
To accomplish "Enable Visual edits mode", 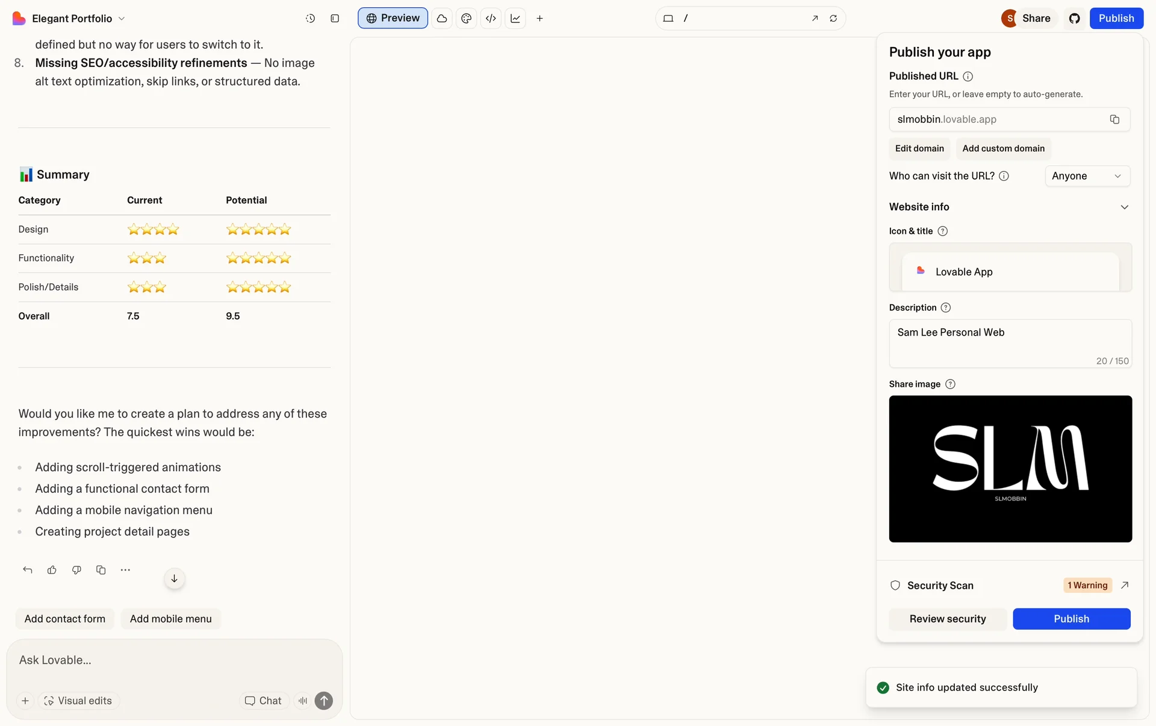I will (78, 701).
